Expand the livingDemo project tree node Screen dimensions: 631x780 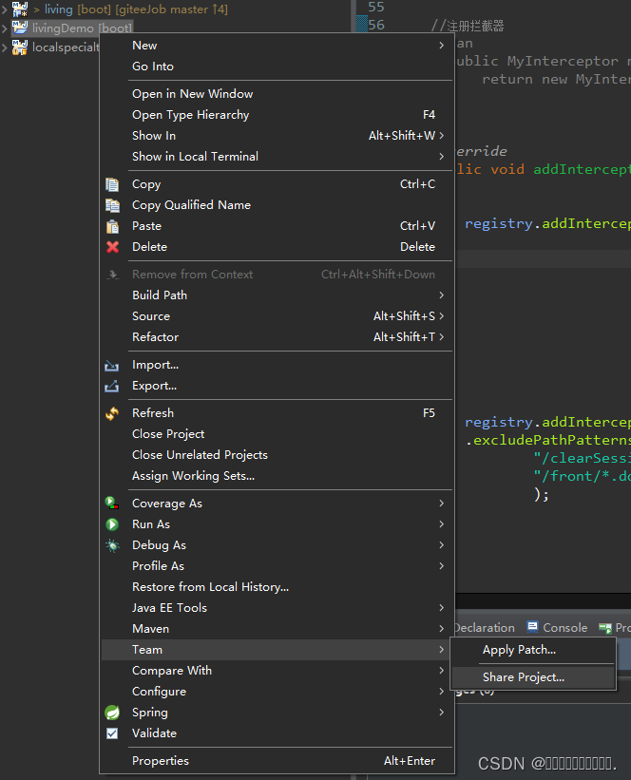tap(5, 29)
